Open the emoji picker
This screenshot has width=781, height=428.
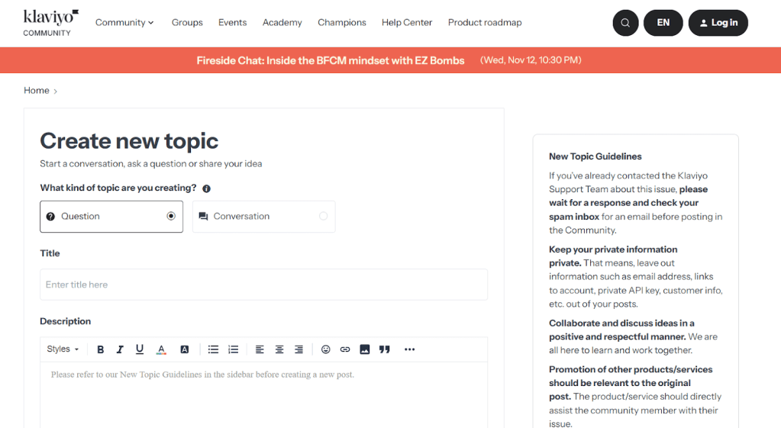326,349
